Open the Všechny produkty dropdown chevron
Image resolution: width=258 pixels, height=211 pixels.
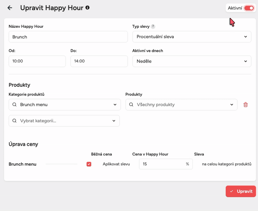click(x=232, y=105)
